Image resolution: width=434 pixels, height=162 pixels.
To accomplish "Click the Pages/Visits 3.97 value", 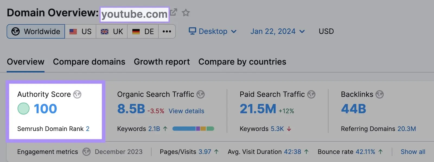I will 205,152.
